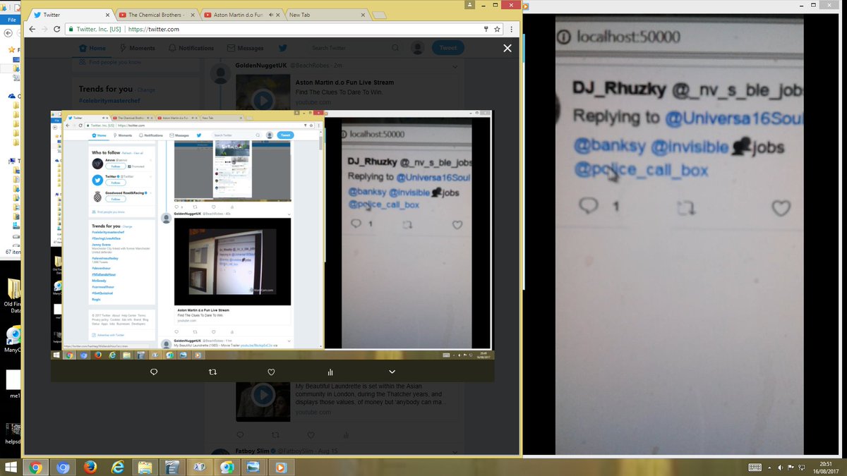
Task: Close the Aston Martin d.o Fun tab
Action: click(x=277, y=14)
